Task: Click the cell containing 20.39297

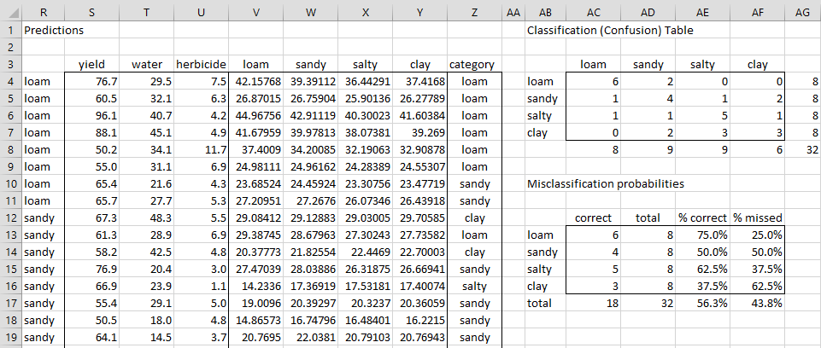Action: point(310,304)
